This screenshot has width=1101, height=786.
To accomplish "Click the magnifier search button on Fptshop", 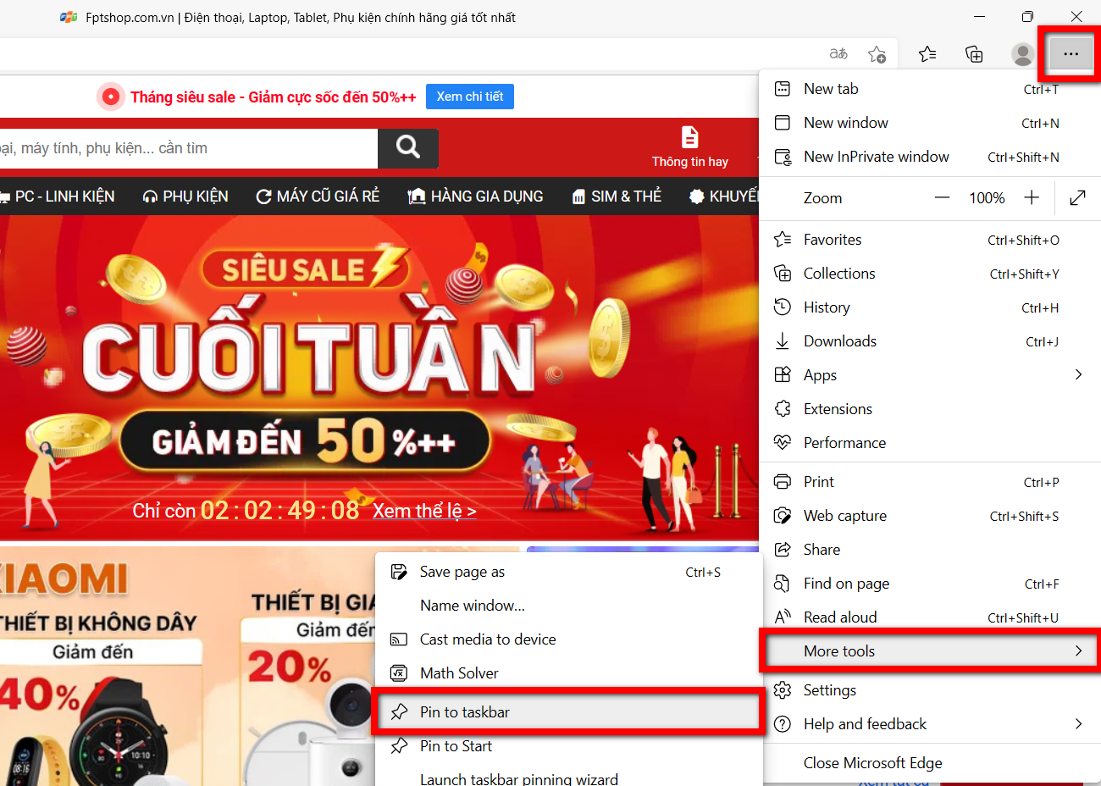I will 408,148.
